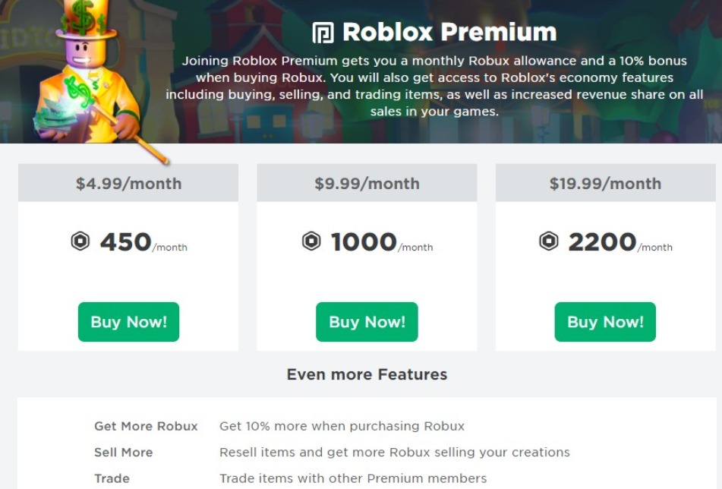Select the $19.99/month plan header

(605, 184)
